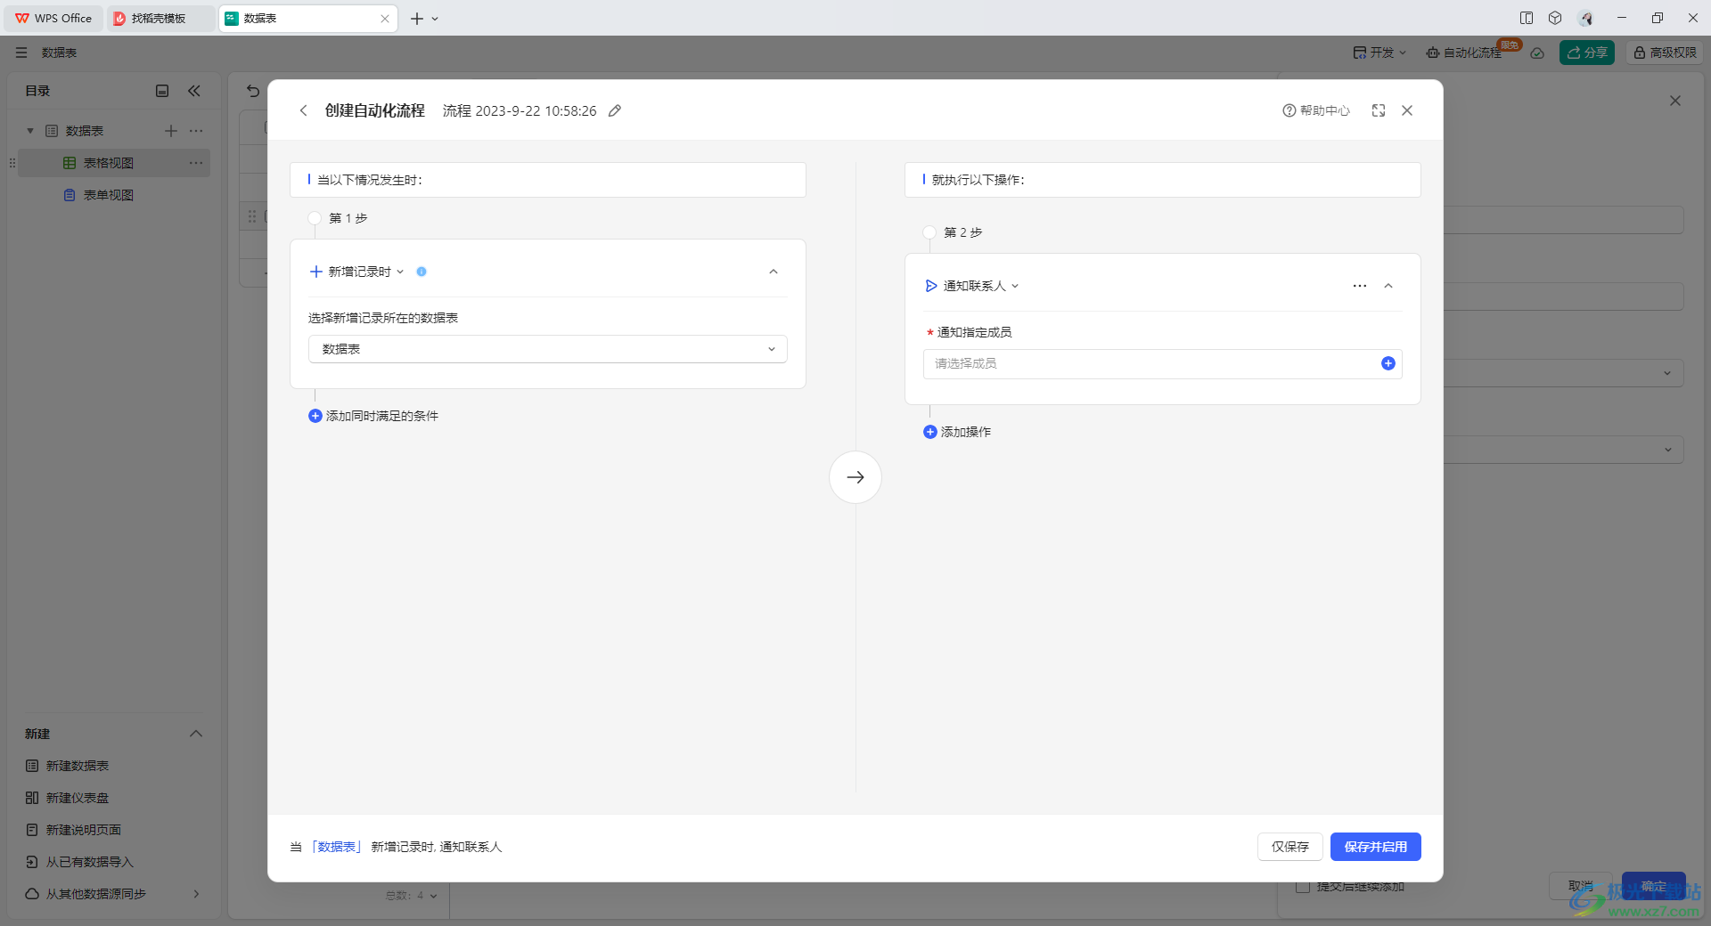This screenshot has width=1711, height=926.
Task: Close the 数据表 document tab
Action: (x=385, y=18)
